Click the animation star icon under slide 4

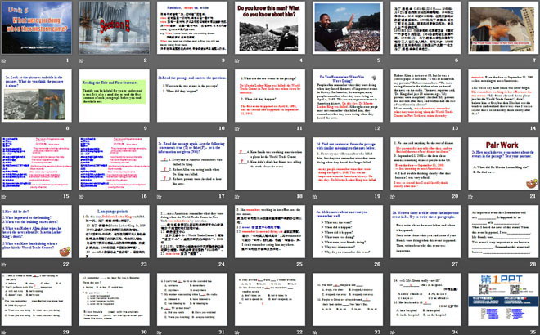(237, 60)
